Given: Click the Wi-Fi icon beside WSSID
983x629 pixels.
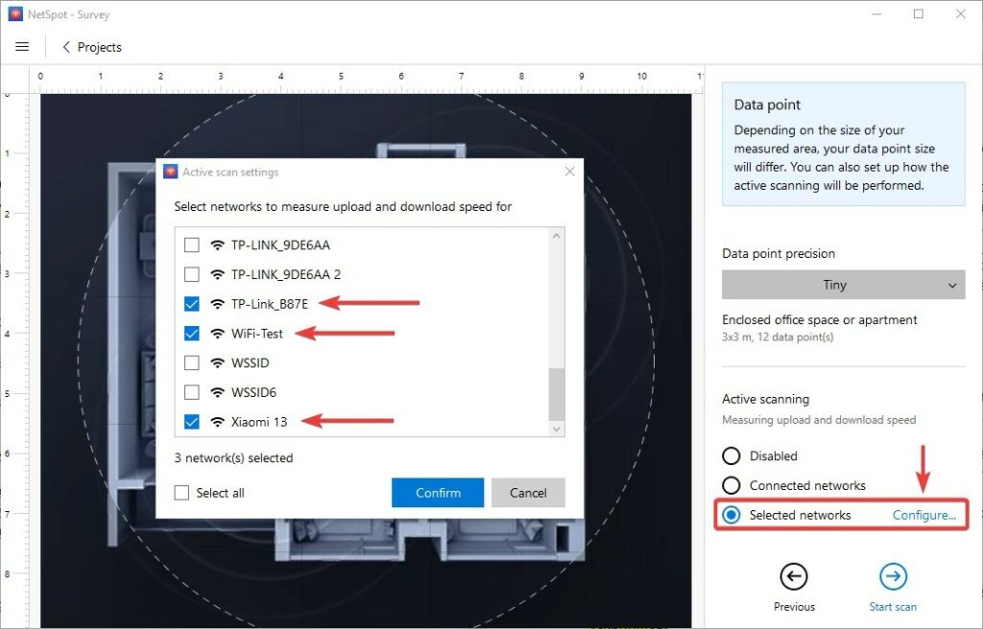Looking at the screenshot, I should pos(218,362).
